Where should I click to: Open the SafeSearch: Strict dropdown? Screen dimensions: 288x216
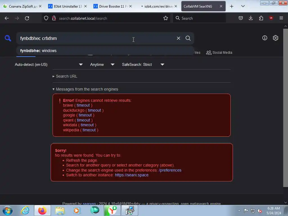[143, 64]
